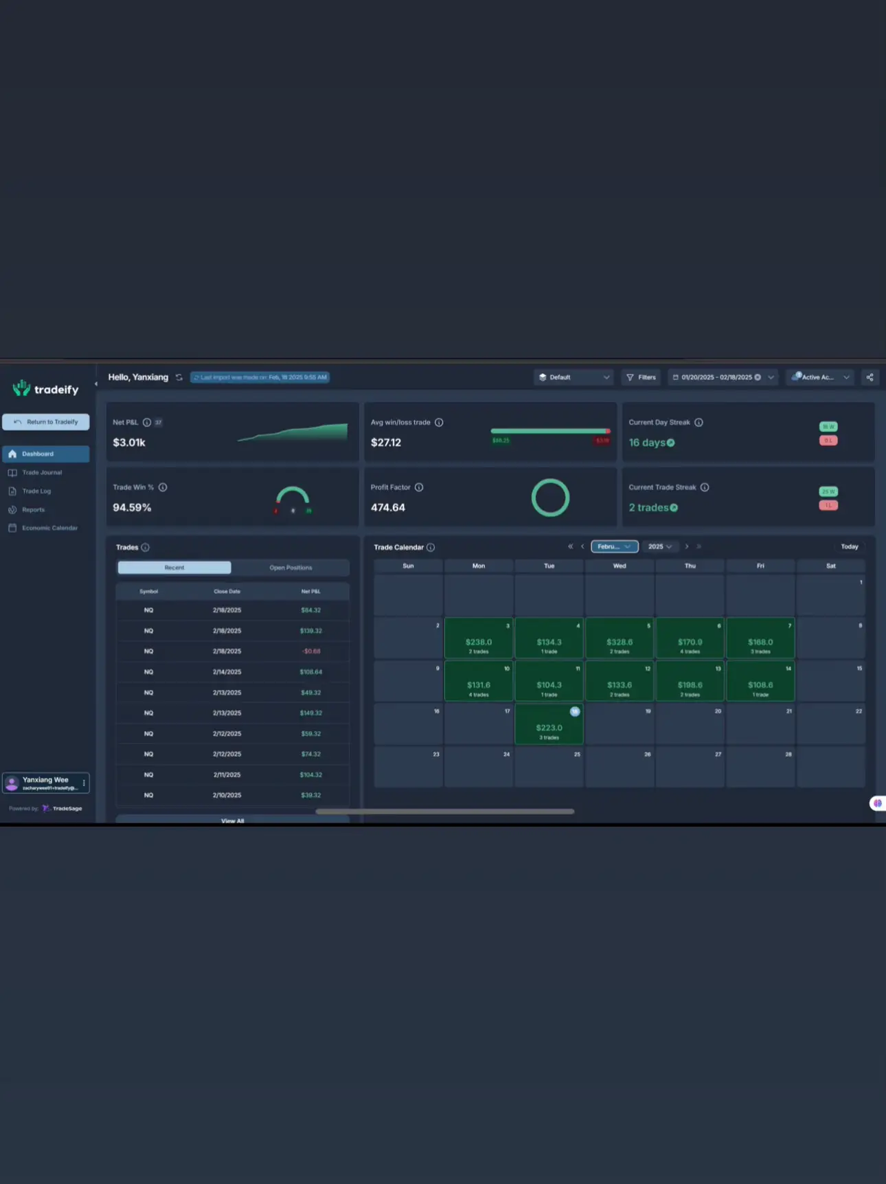
Task: Open Economic Calendar in the sidebar
Action: (x=49, y=528)
